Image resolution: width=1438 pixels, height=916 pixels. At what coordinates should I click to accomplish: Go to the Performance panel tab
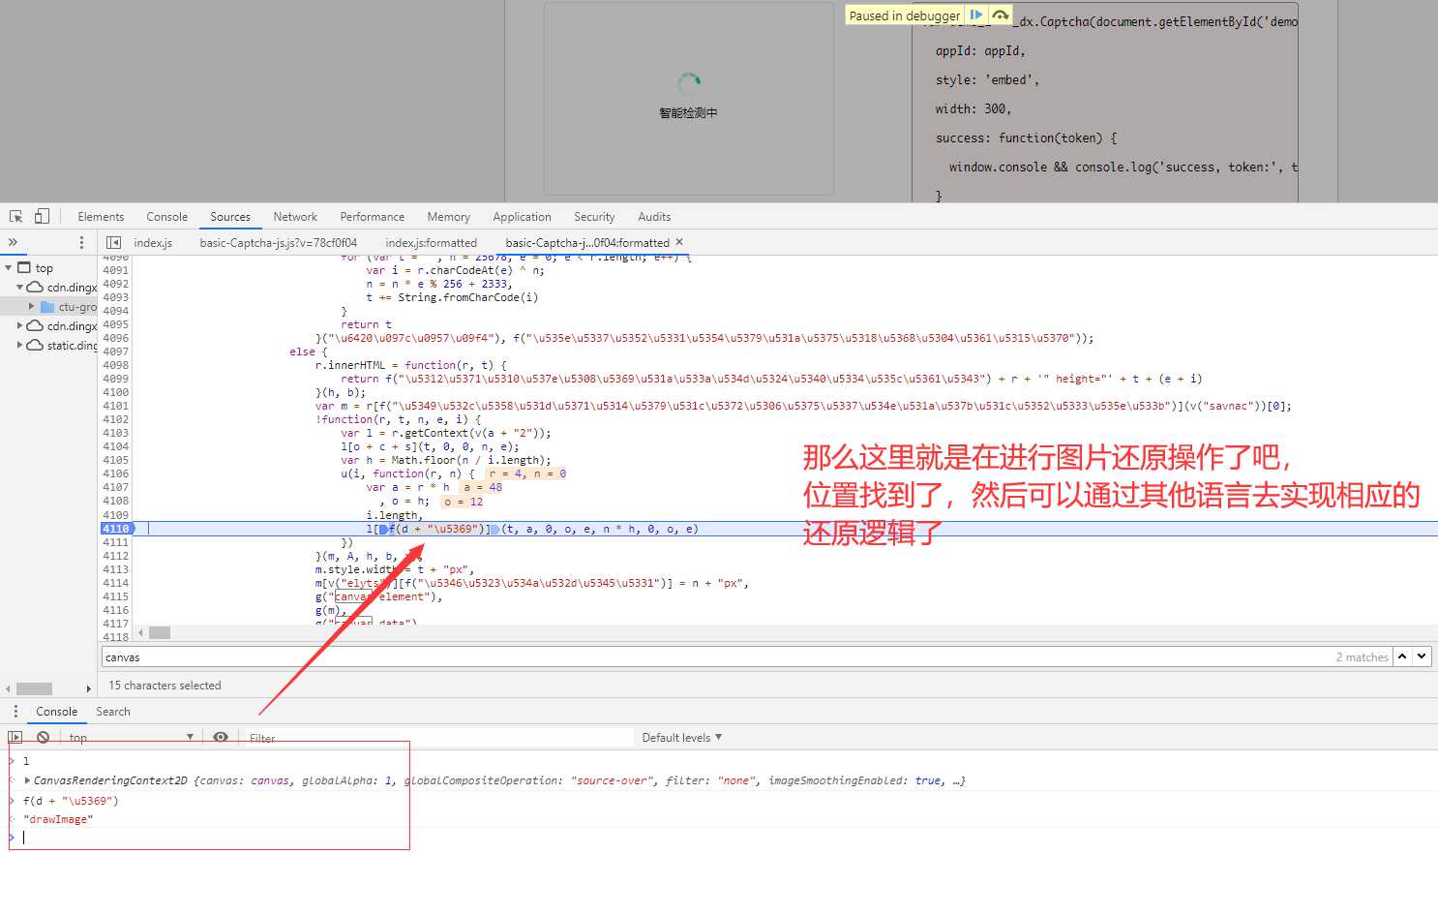(x=372, y=217)
